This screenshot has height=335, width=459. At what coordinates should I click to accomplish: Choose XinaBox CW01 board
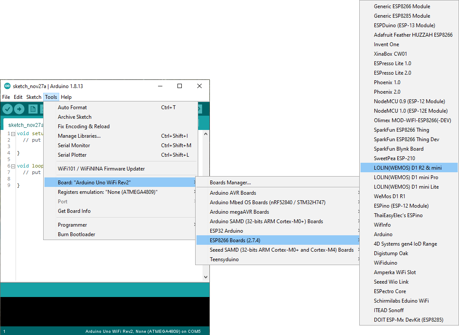tap(409, 54)
